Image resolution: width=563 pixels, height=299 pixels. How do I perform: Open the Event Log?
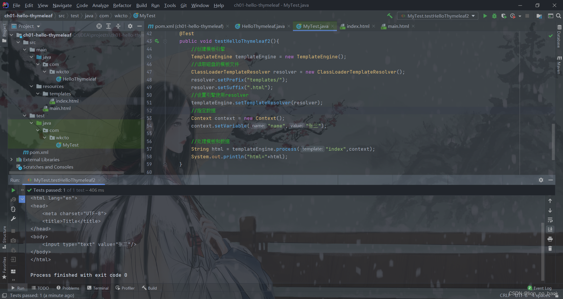[540, 288]
